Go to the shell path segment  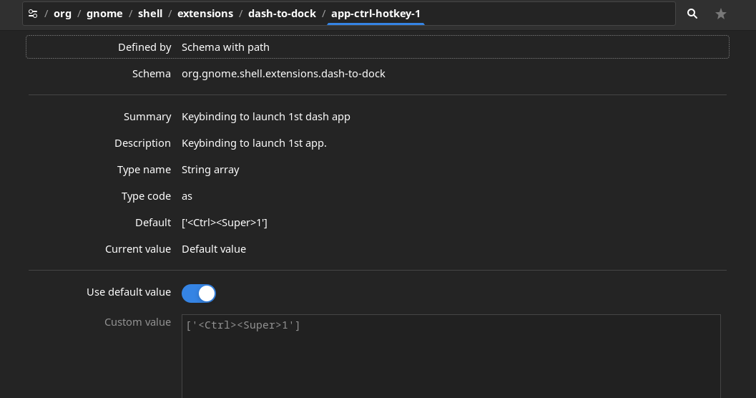click(x=150, y=14)
